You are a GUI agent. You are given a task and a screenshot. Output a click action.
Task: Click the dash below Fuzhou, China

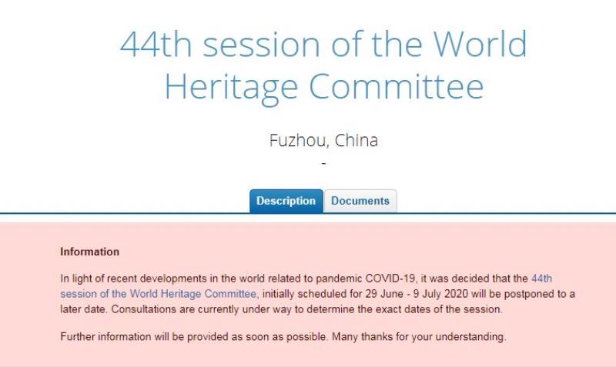[x=323, y=163]
